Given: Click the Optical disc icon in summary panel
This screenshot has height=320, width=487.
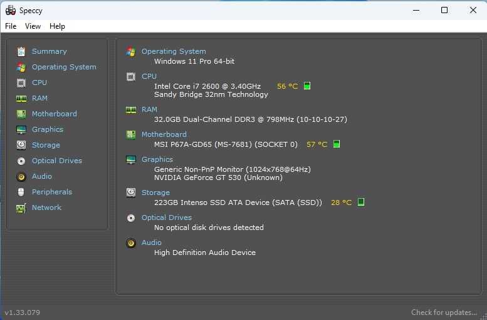Looking at the screenshot, I should [x=131, y=218].
